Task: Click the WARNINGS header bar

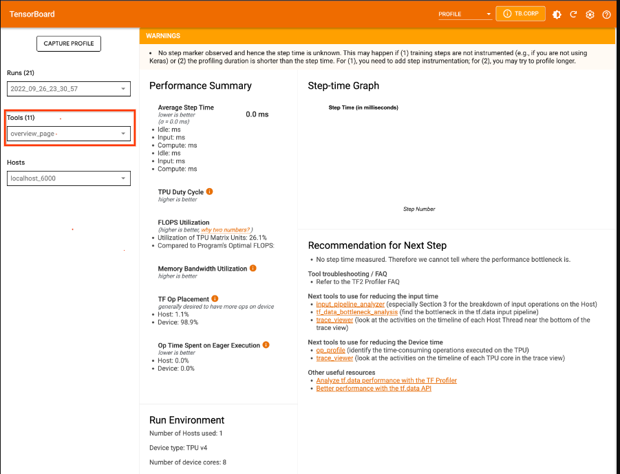Action: point(377,36)
